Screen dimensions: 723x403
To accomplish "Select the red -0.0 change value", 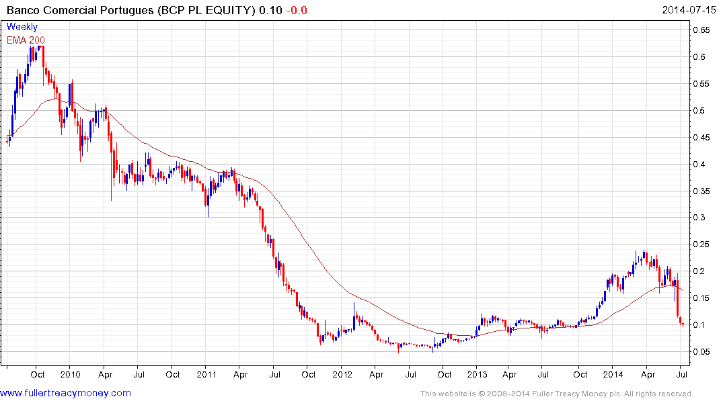I will click(x=297, y=10).
